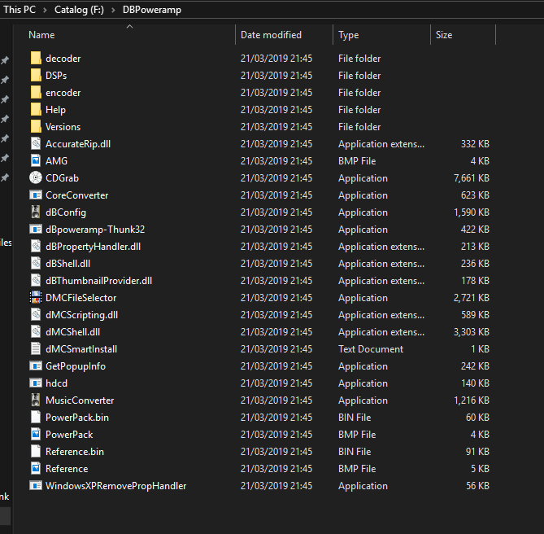Select the WindowsXPRemovePropHandler file name
544x534 pixels.
[115, 486]
